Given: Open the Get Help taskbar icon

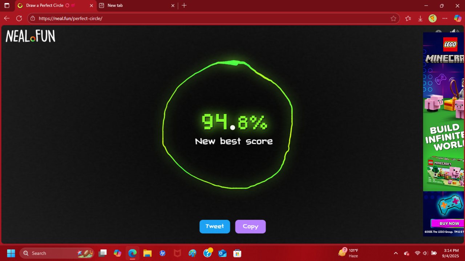Looking at the screenshot, I should coord(207,253).
